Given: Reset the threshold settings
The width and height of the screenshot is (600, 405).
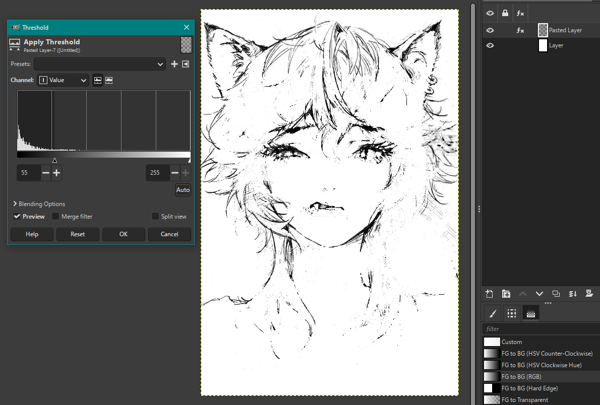Looking at the screenshot, I should point(78,234).
